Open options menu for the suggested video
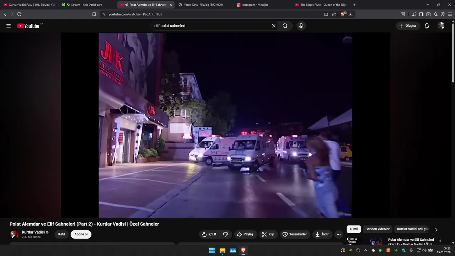 (440, 240)
